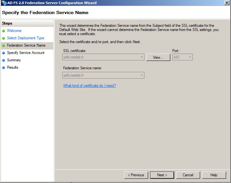Click the 'Steps' sidebar header

tap(7, 23)
